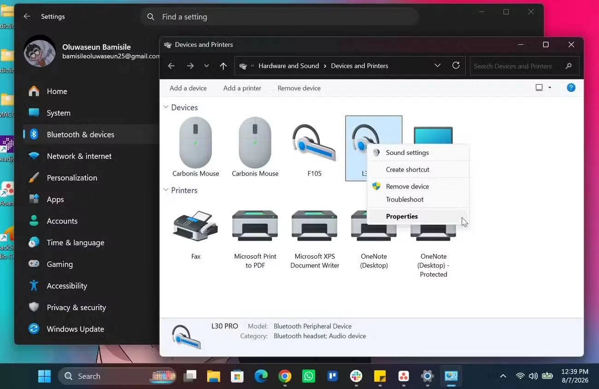Open Network & internet in Settings sidebar

[91, 156]
